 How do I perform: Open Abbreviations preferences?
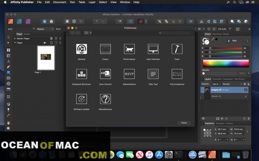(x=129, y=74)
